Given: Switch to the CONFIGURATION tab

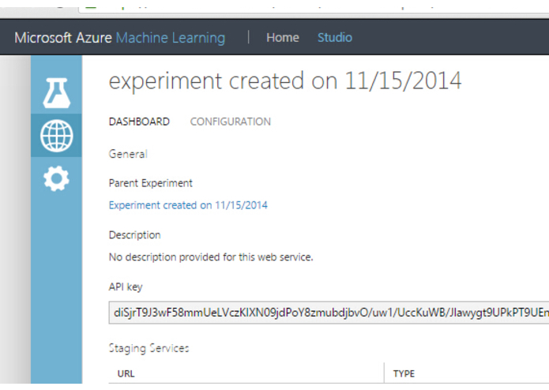Looking at the screenshot, I should coord(231,122).
